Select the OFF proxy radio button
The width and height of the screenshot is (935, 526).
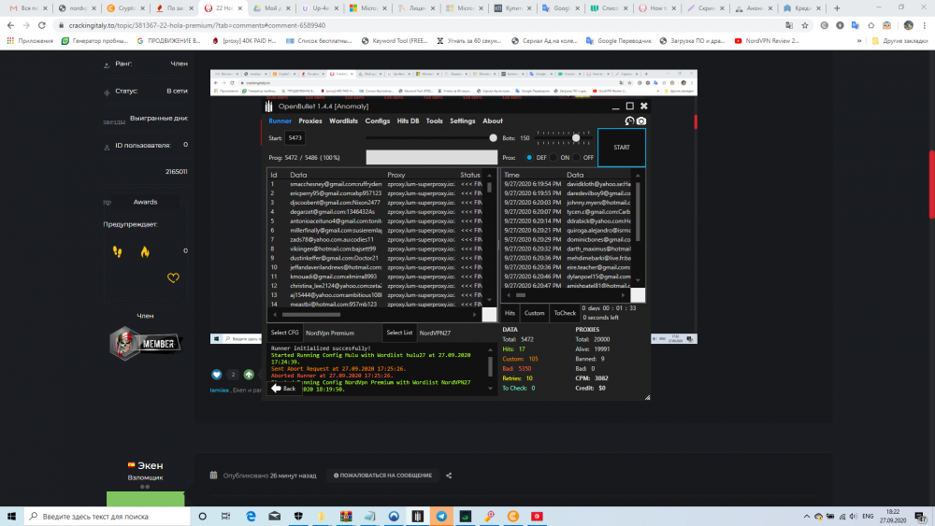(577, 158)
